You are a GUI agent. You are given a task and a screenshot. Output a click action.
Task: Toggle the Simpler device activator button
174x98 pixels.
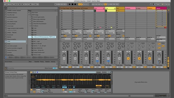click(31, 72)
